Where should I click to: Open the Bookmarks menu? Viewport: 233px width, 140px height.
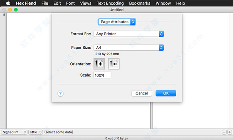click(x=140, y=3)
